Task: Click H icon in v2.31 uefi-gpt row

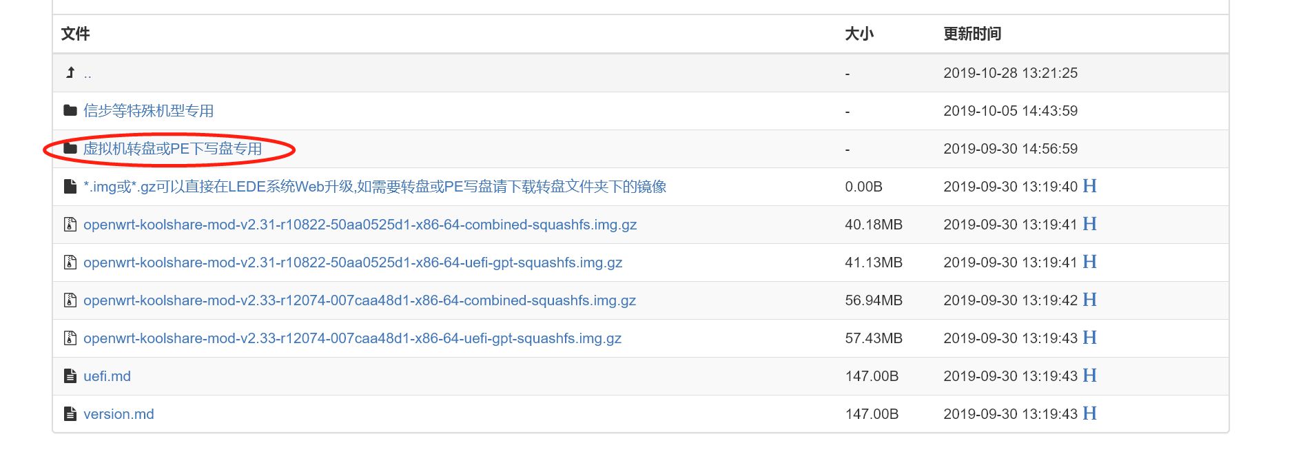Action: point(1089,262)
